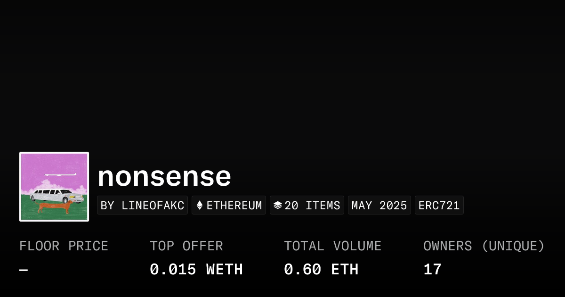565x297 pixels.
Task: Select the ETHEREUM chain label text
Action: point(234,206)
